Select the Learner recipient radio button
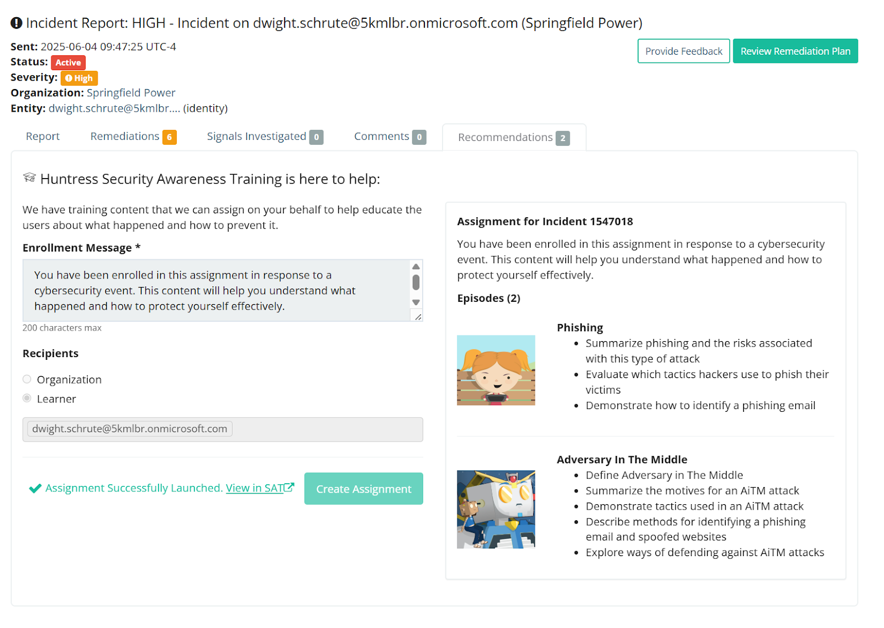884x628 pixels. click(27, 398)
